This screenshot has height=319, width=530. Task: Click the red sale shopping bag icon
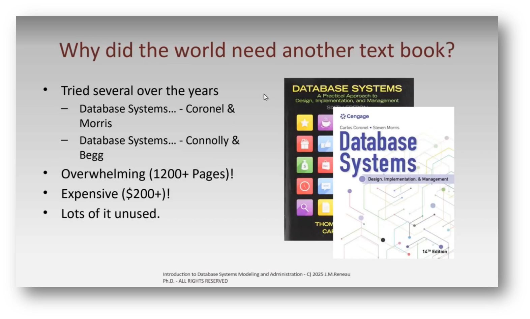325,165
